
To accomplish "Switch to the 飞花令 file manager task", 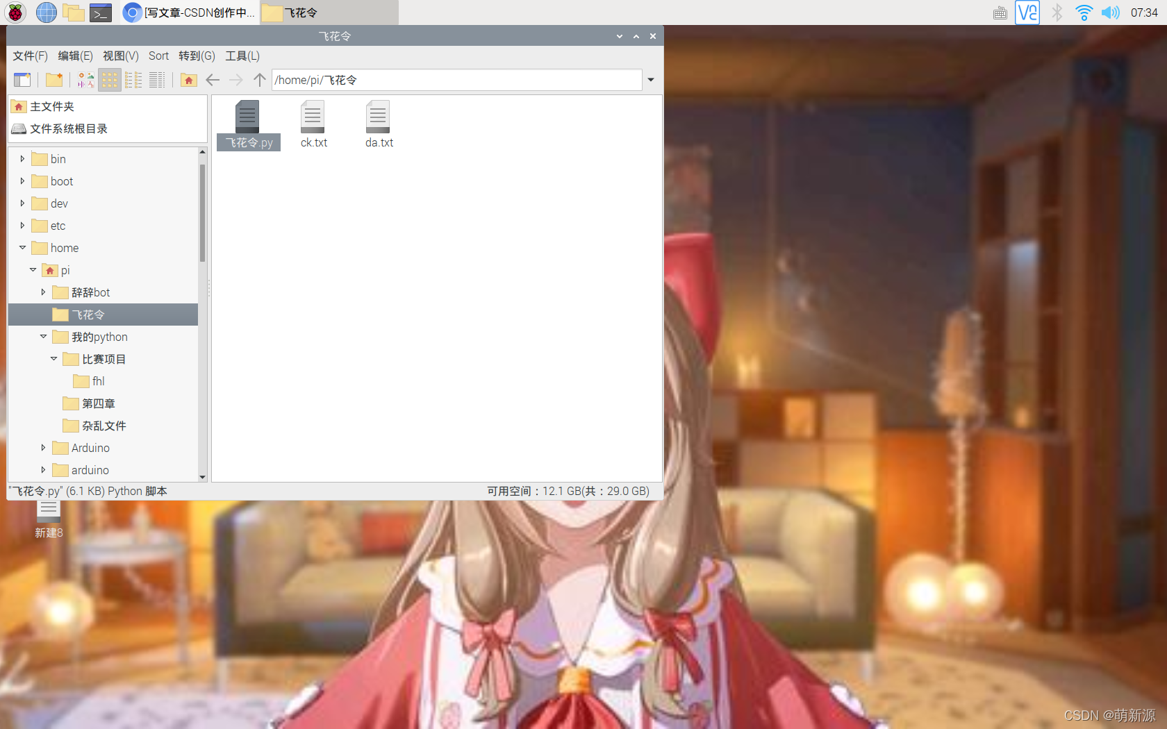I will pos(329,12).
